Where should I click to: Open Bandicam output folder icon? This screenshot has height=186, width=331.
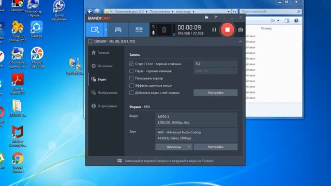(206, 18)
